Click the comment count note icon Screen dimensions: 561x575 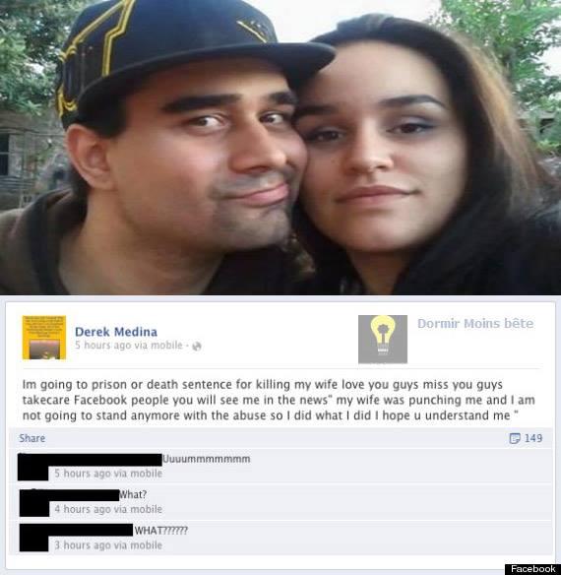(x=515, y=438)
